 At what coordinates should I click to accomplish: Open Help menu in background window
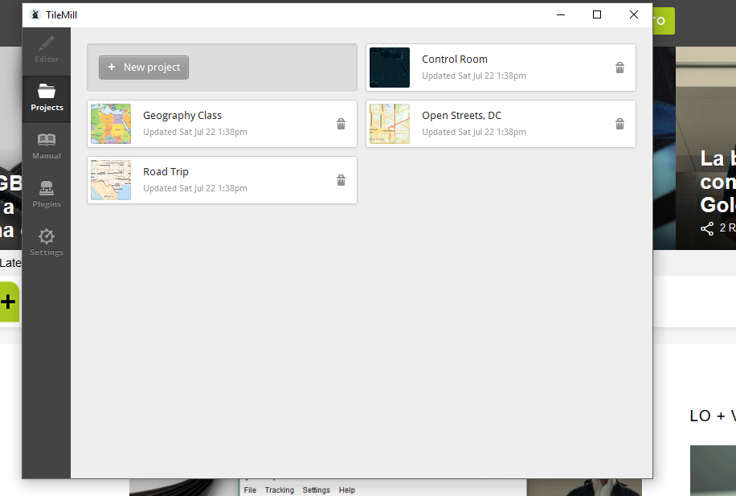pyautogui.click(x=347, y=490)
